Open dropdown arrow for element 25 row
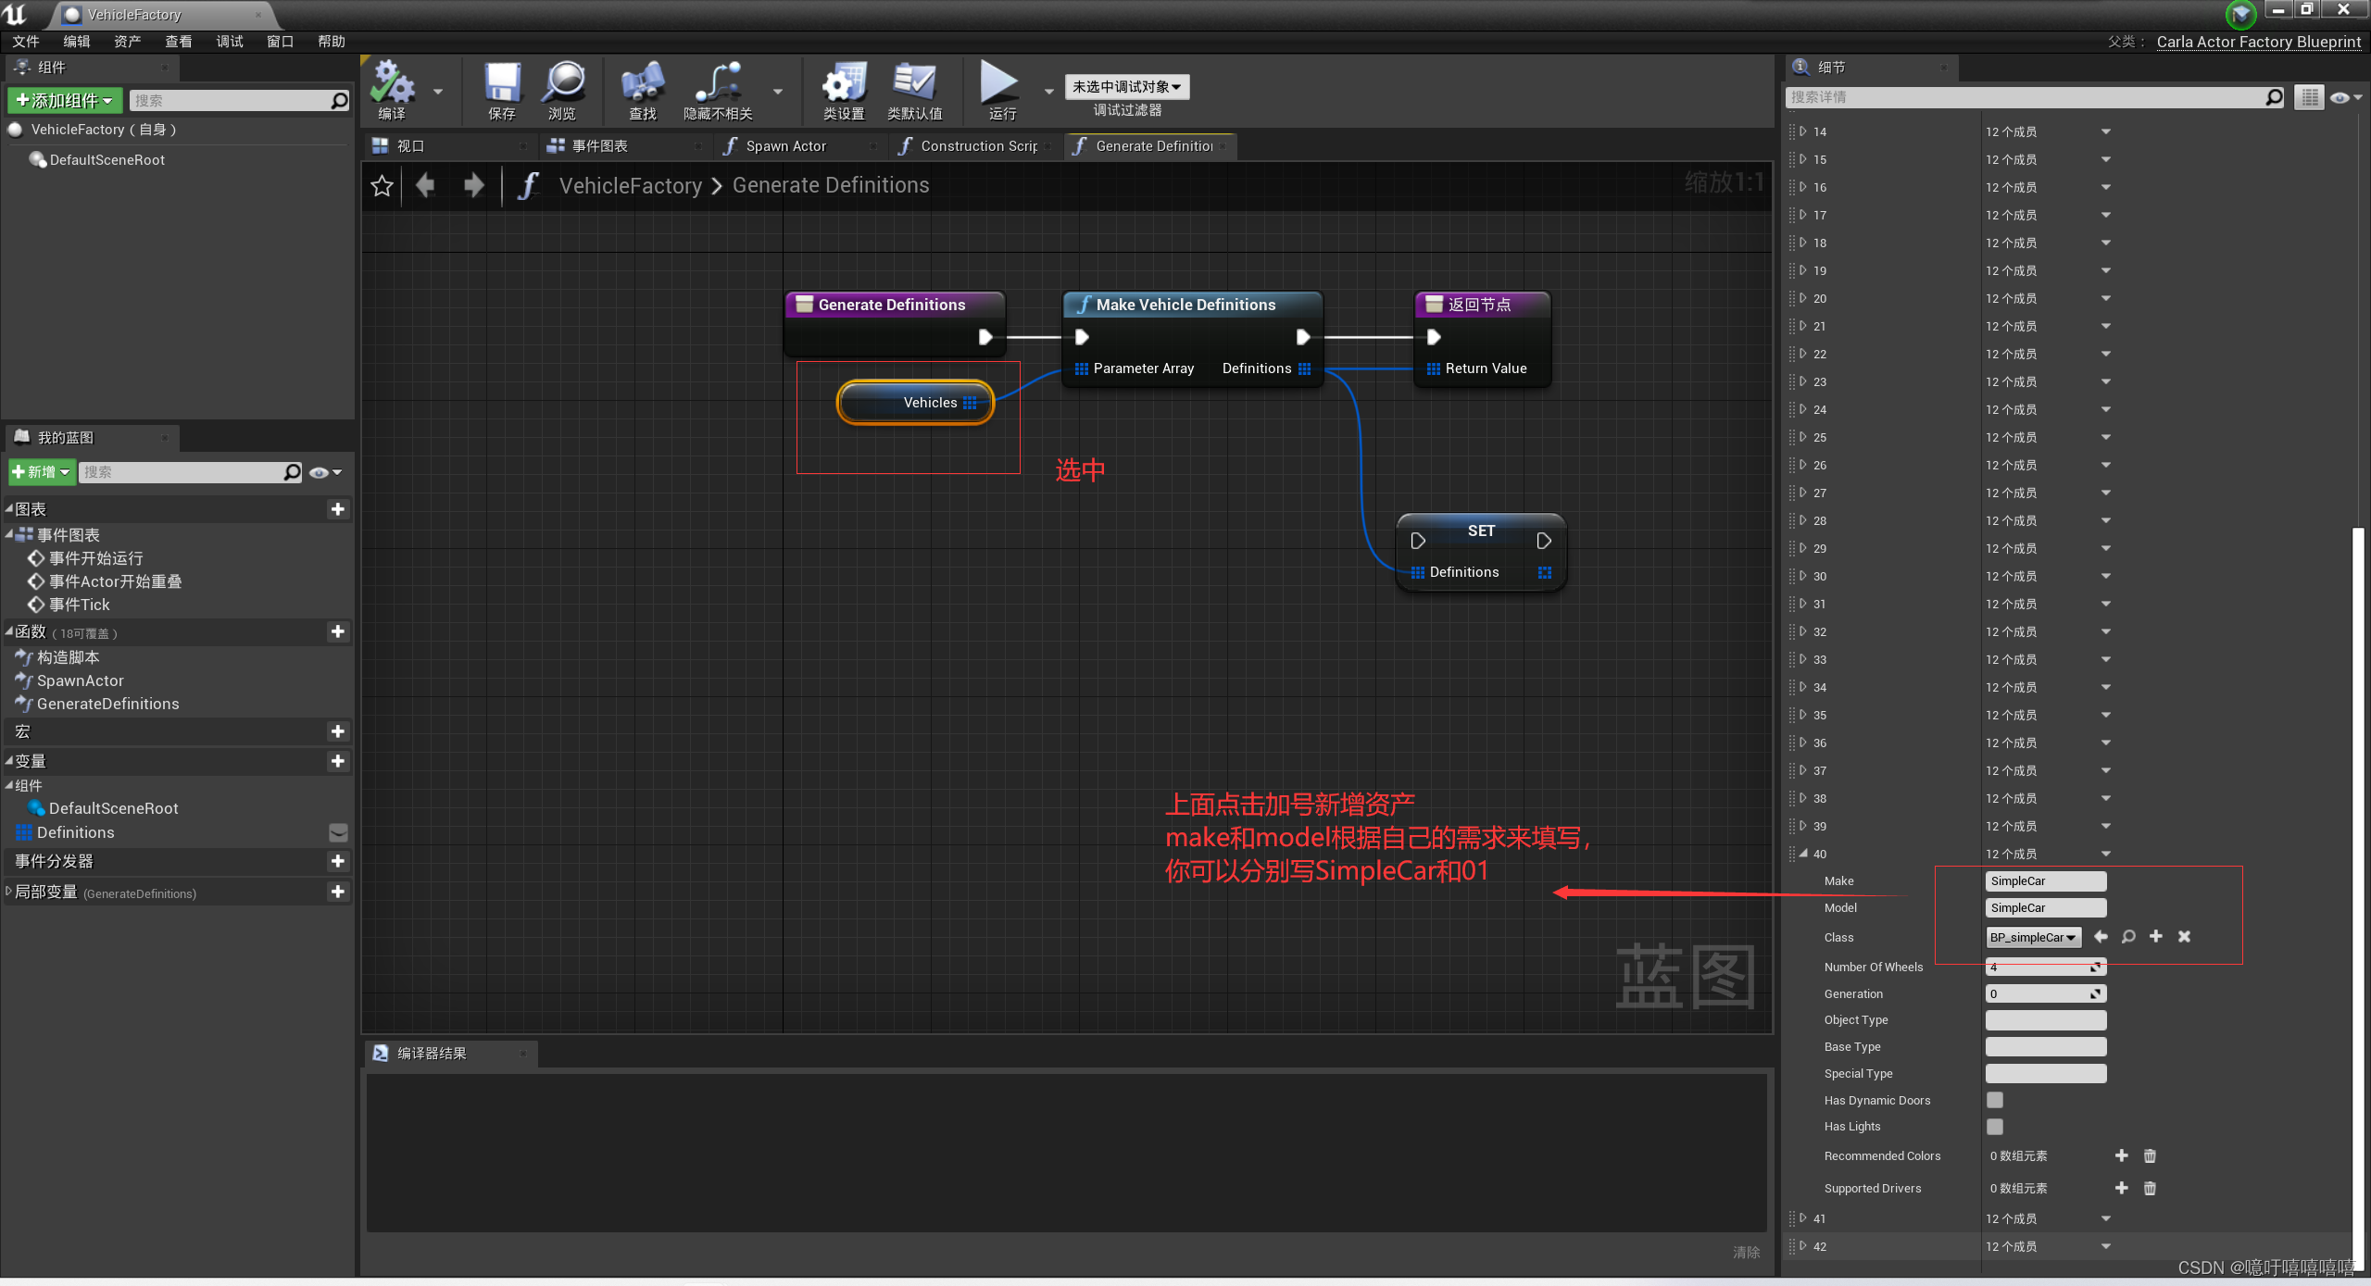Screen dimensions: 2371x1286 point(2106,437)
